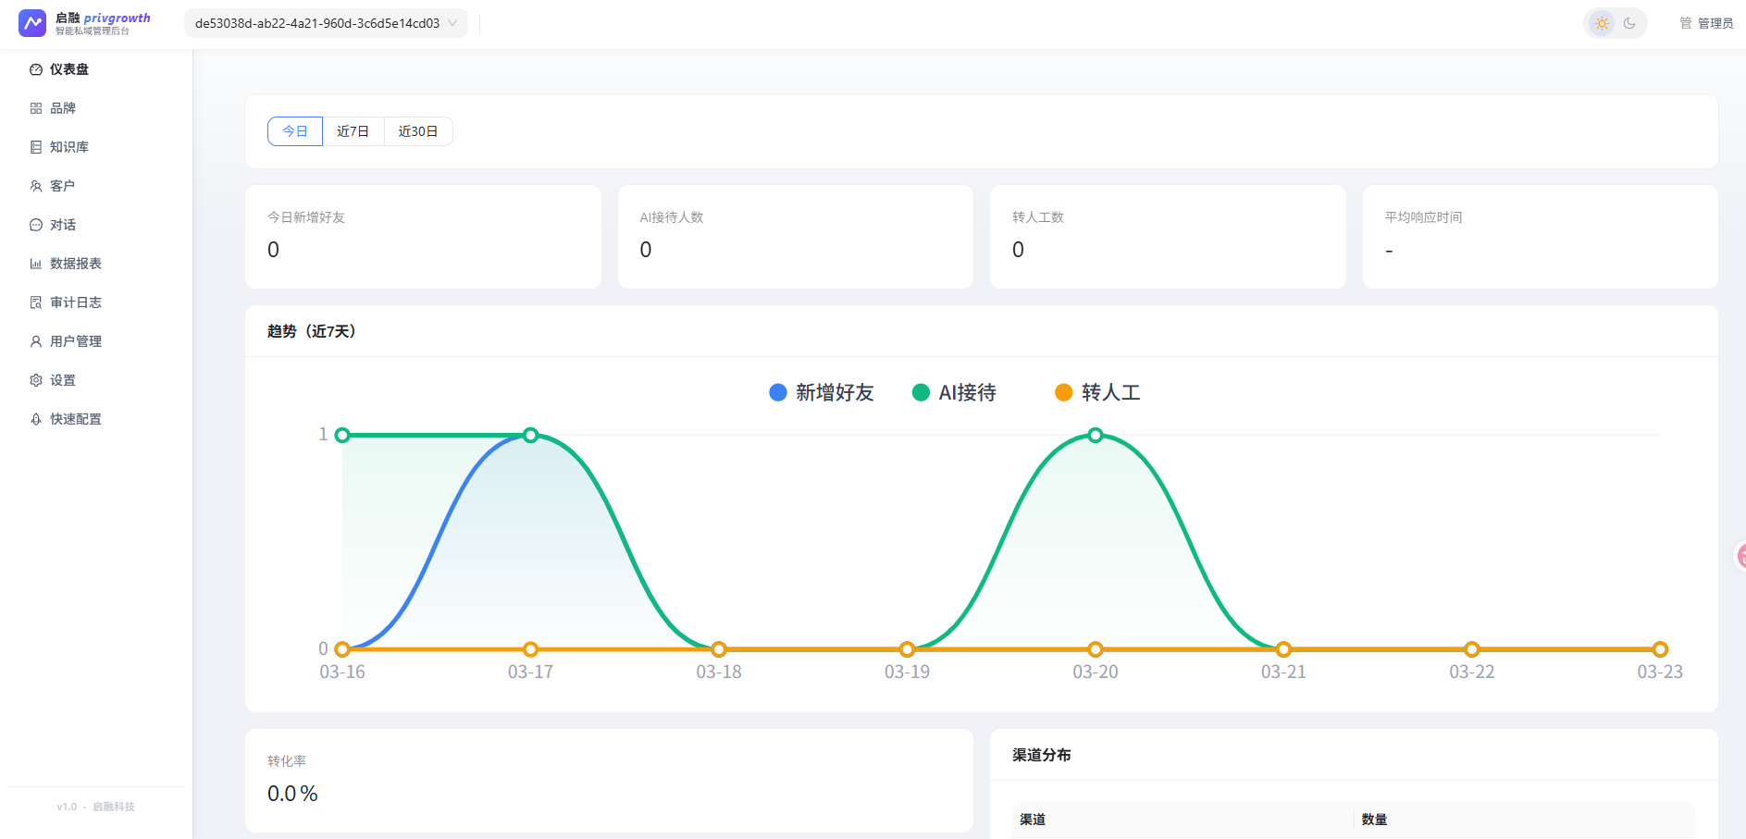Viewport: 1746px width, 839px height.
Task: Click the Customers (客户) people icon
Action: pyautogui.click(x=36, y=186)
